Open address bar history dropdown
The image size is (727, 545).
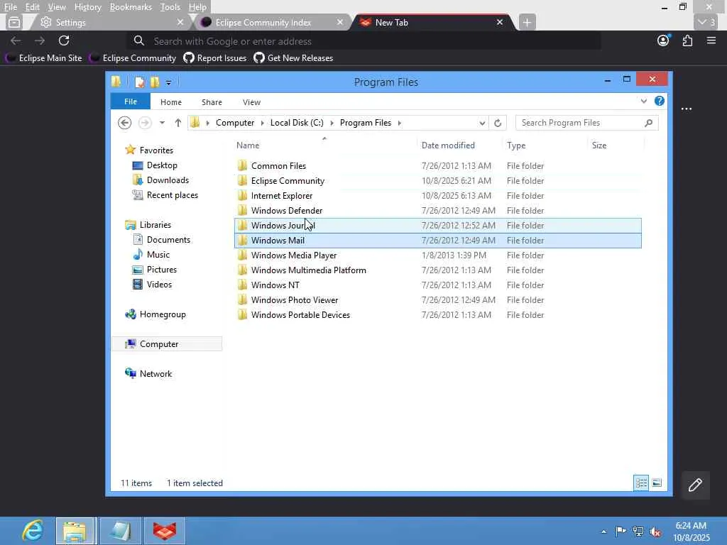tap(482, 123)
